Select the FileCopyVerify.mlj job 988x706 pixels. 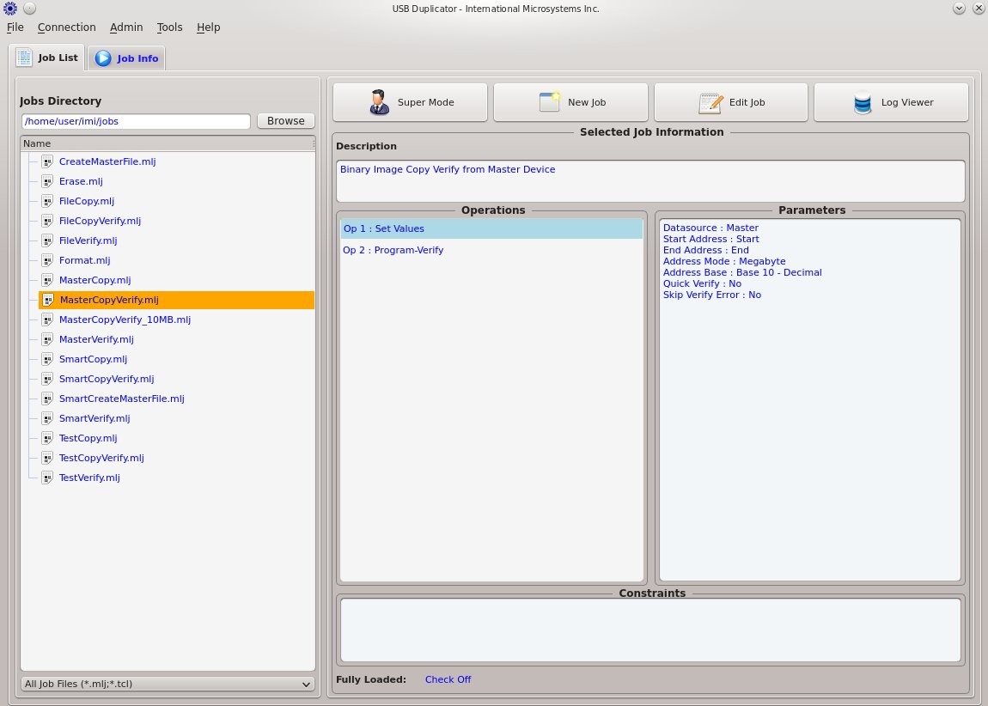tap(100, 221)
